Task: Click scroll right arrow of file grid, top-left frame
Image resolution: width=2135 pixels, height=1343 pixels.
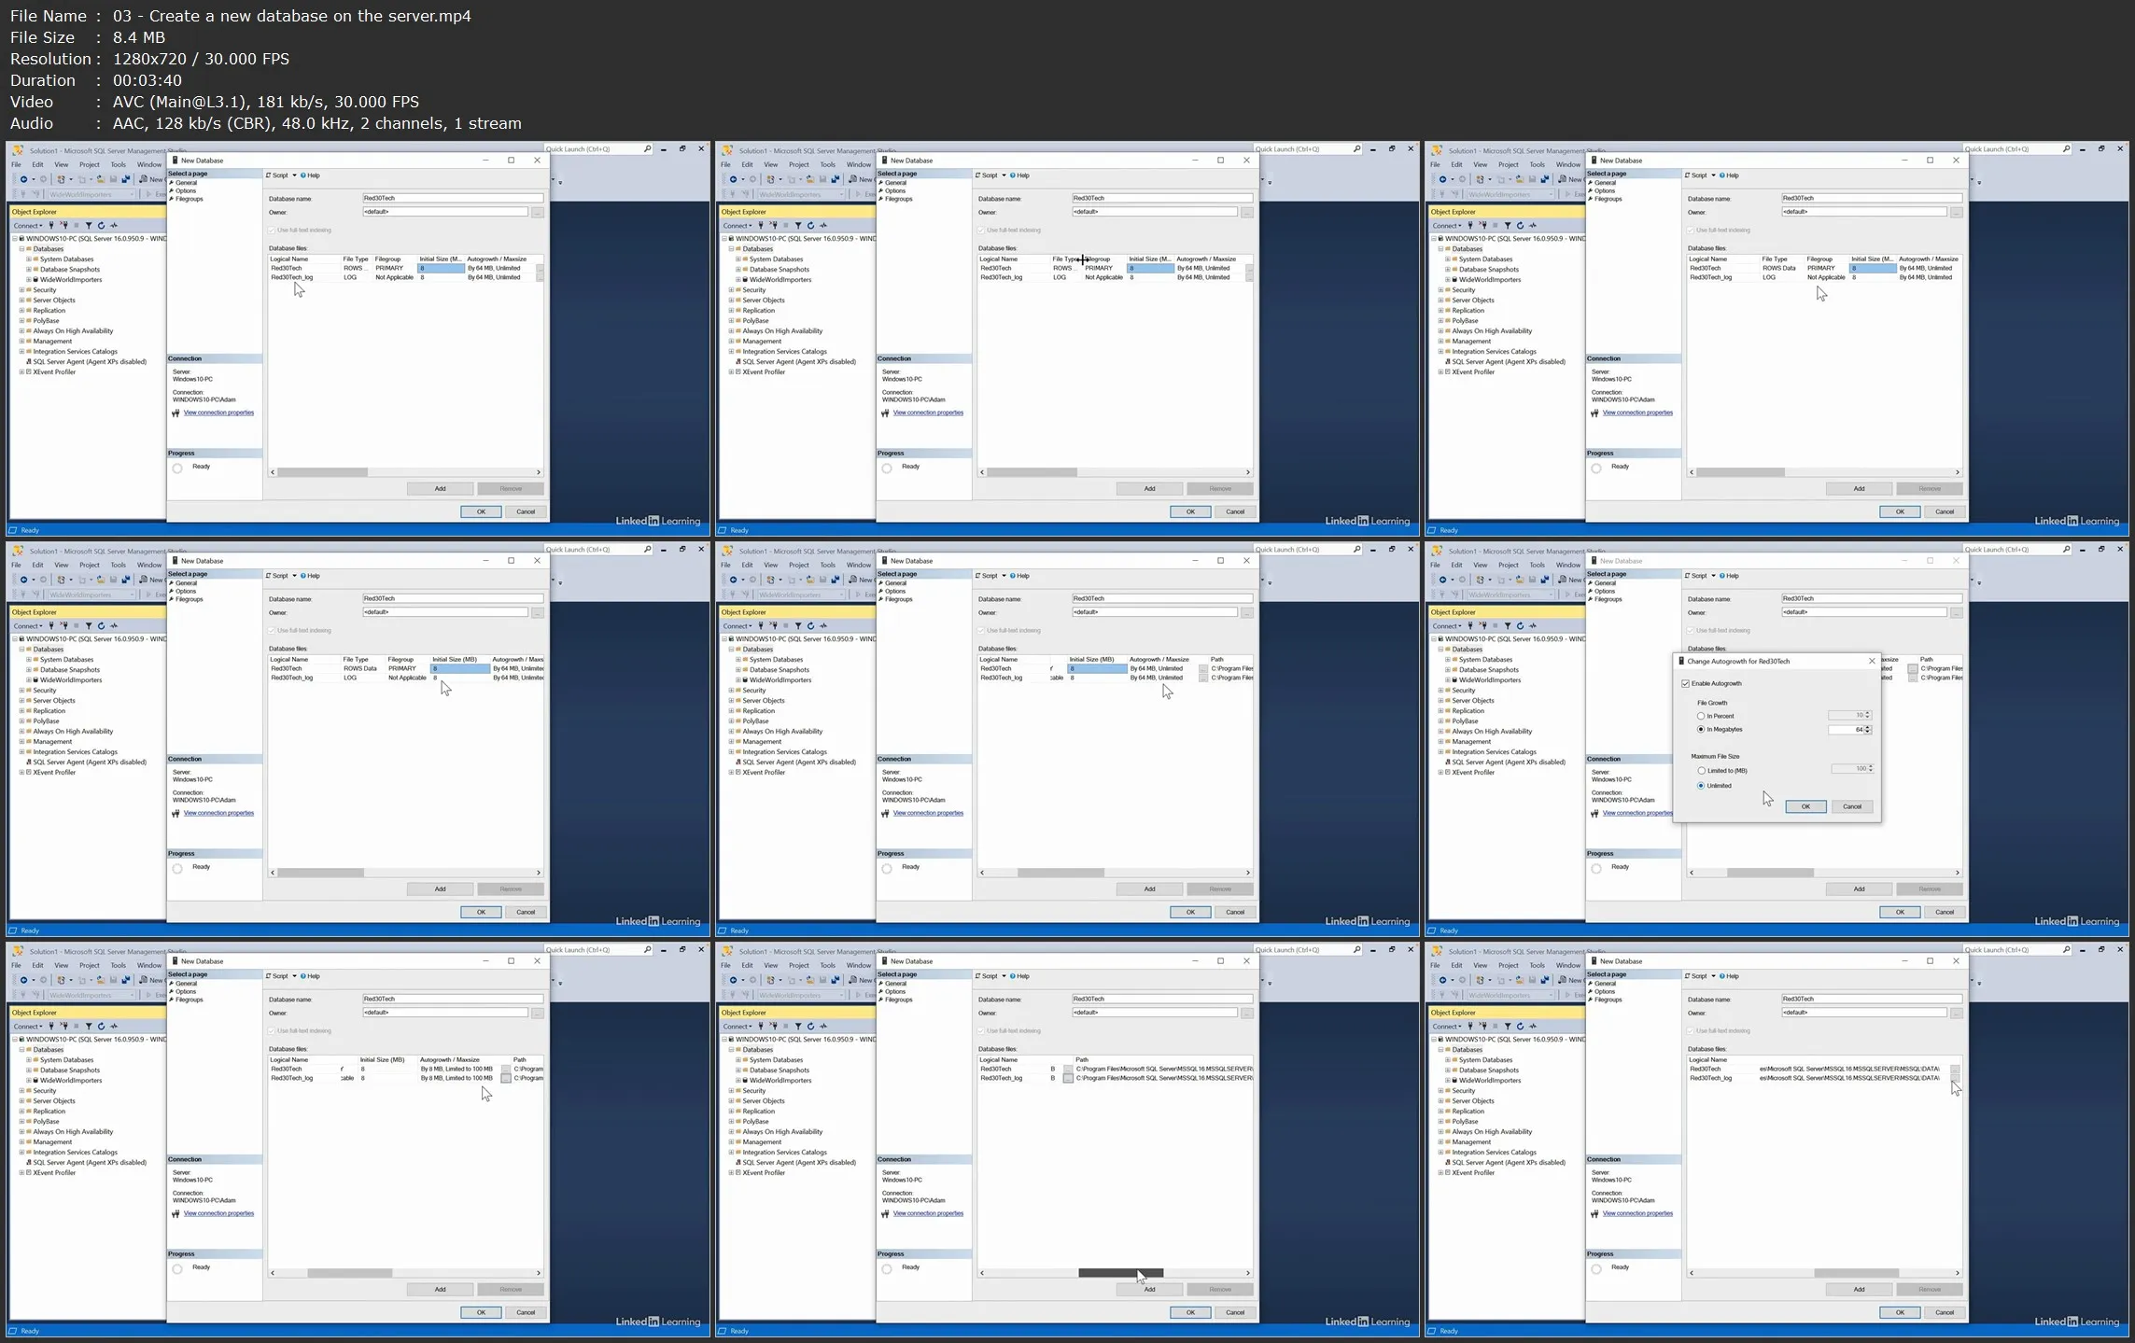Action: (539, 472)
